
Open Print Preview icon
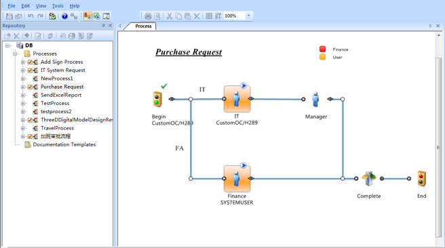tap(157, 16)
